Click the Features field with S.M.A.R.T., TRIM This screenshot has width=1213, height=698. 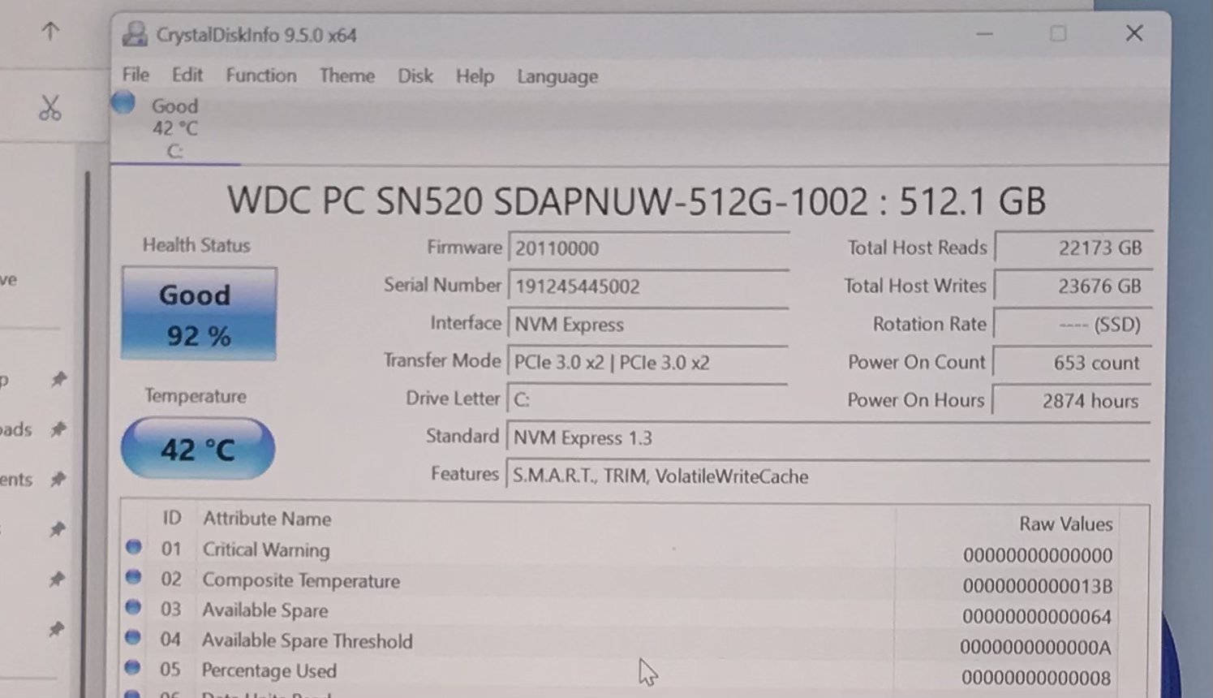(828, 476)
